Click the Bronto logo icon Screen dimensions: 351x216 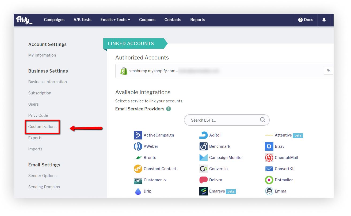pos(138,158)
